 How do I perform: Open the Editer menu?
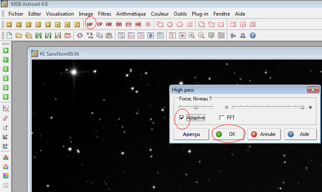(35, 14)
